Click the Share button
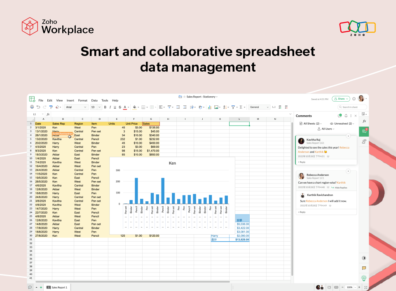The height and width of the screenshot is (291, 396). 340,99
